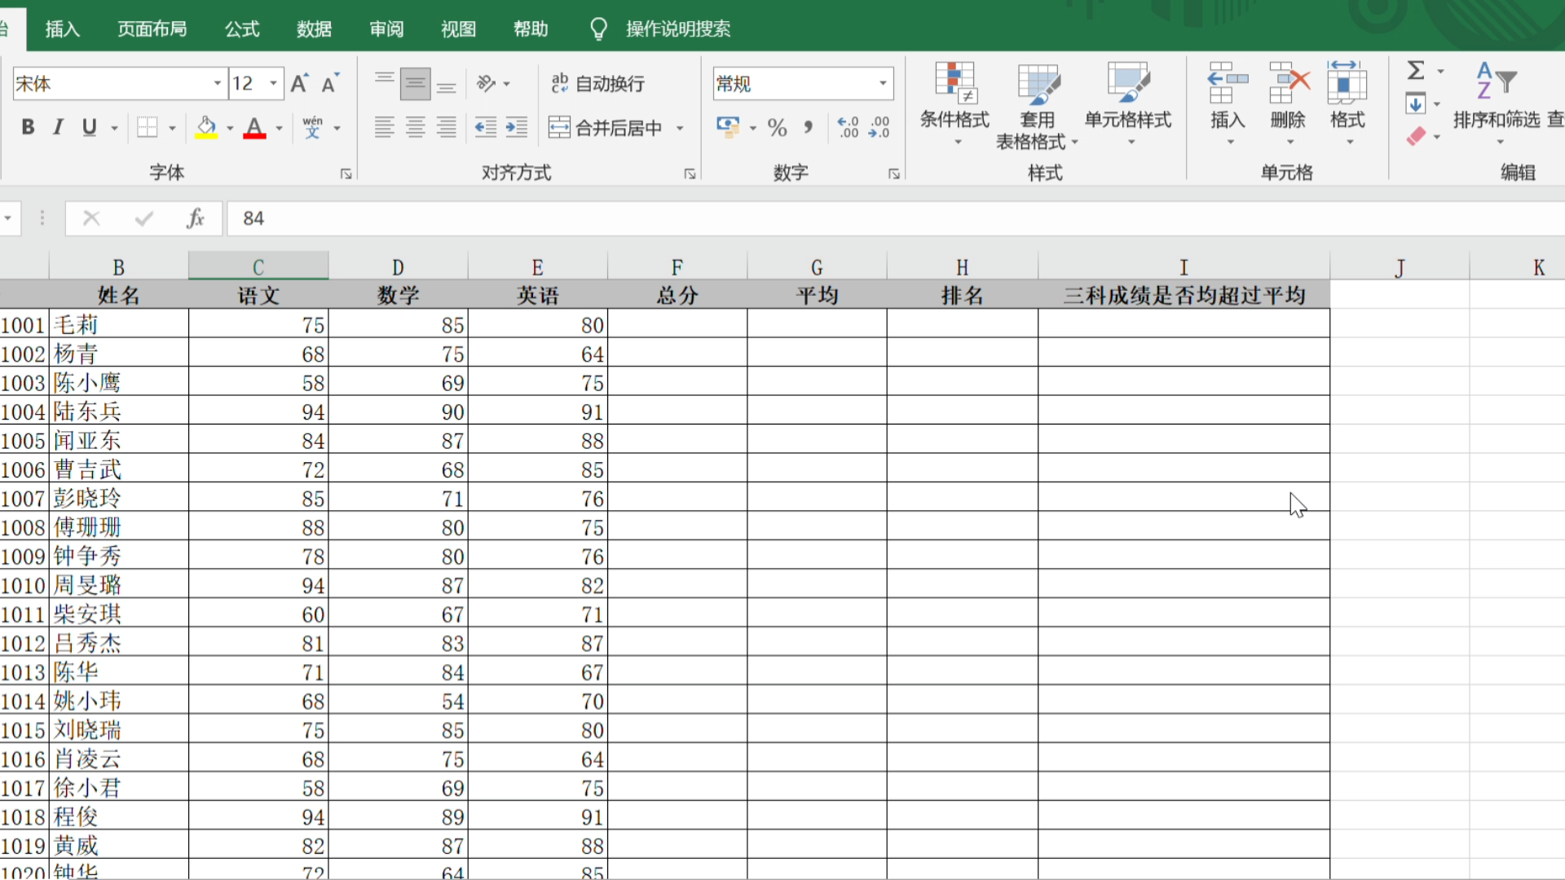Switch to the 数据 ribbon tab
Image resolution: width=1565 pixels, height=880 pixels.
click(314, 29)
